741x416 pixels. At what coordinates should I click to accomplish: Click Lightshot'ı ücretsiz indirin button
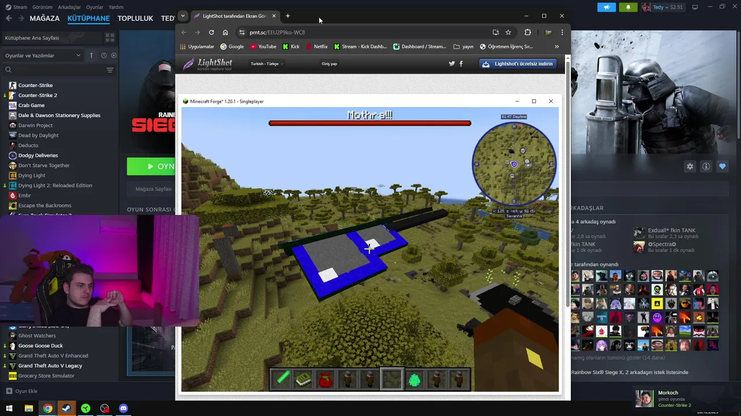(518, 64)
